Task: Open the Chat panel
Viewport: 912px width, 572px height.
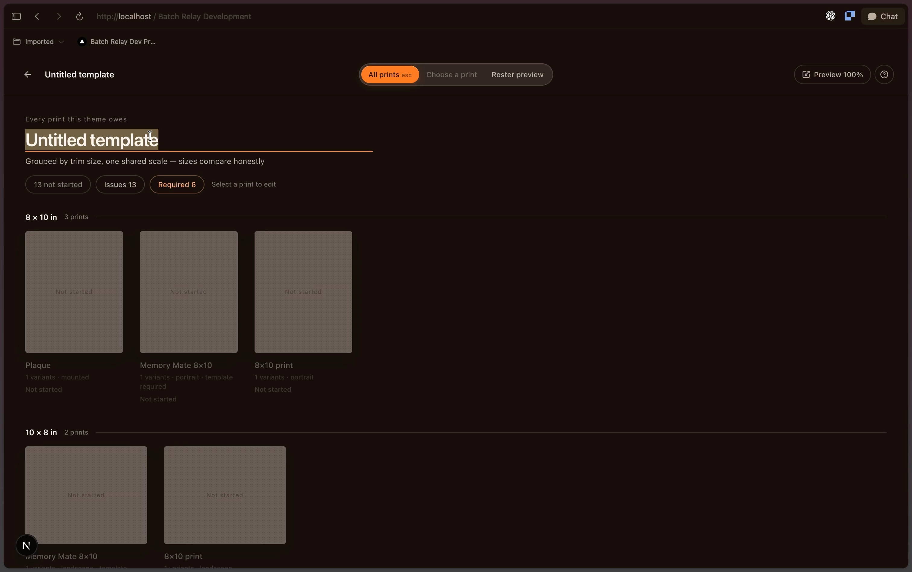Action: pos(882,16)
